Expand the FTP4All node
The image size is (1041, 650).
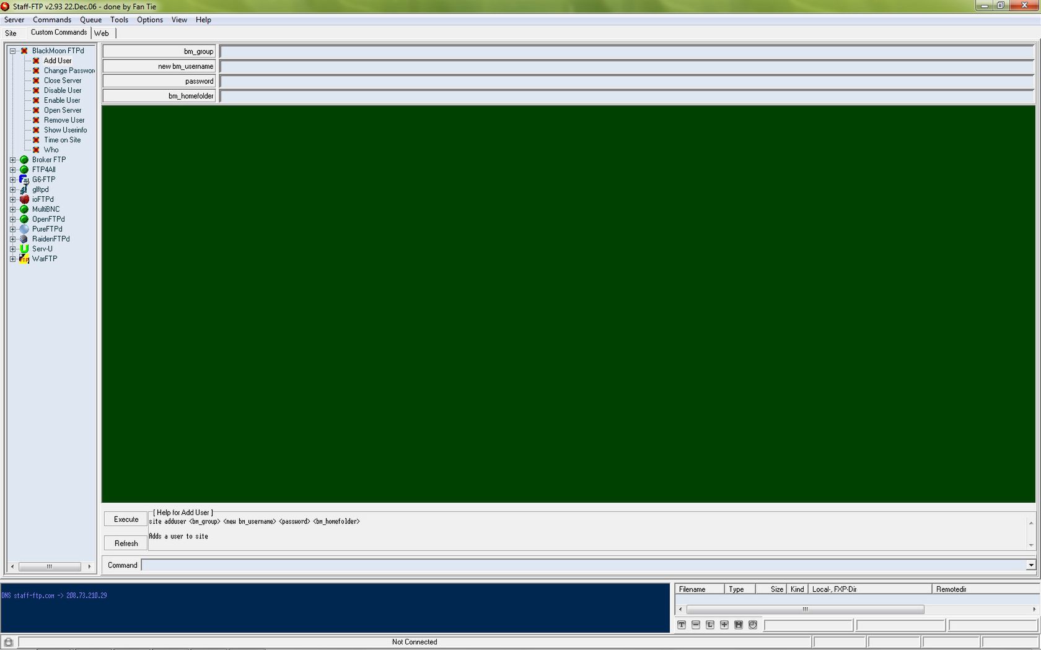[12, 170]
